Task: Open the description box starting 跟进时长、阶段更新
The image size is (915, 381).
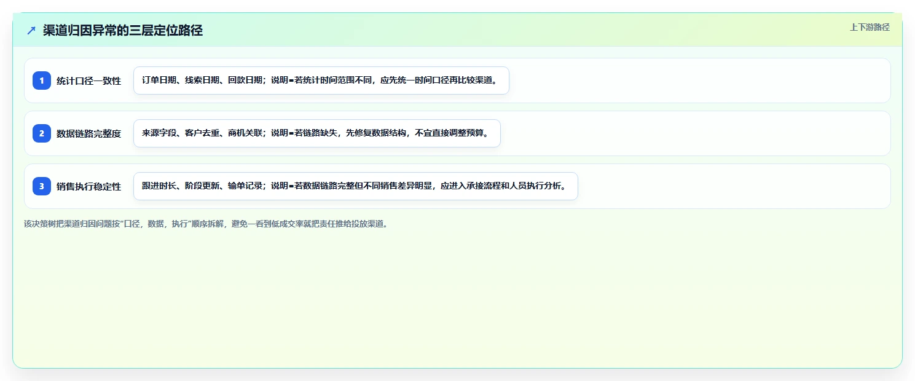Action: click(356, 186)
